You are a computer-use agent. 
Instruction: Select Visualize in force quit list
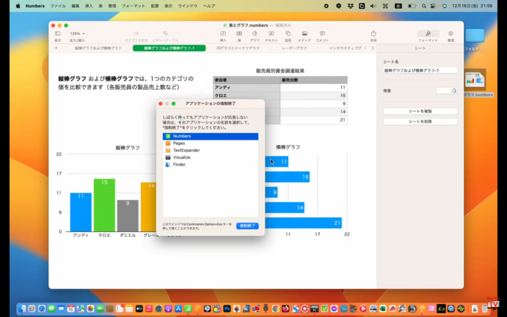[210, 157]
